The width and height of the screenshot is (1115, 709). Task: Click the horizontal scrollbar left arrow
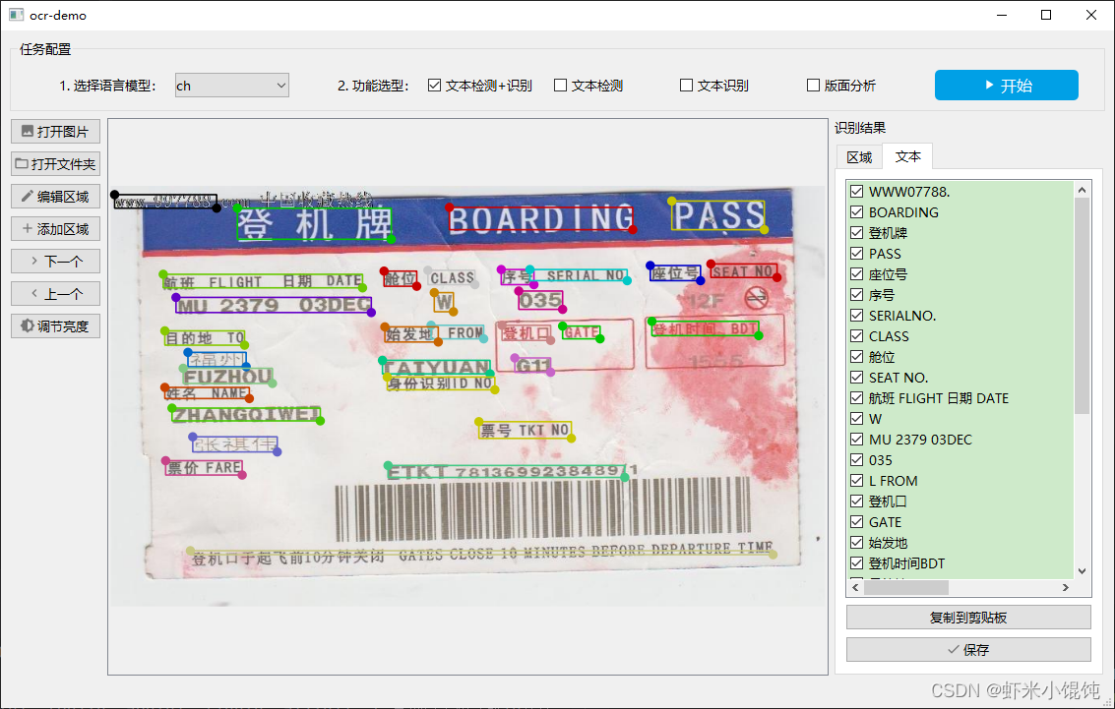click(855, 587)
